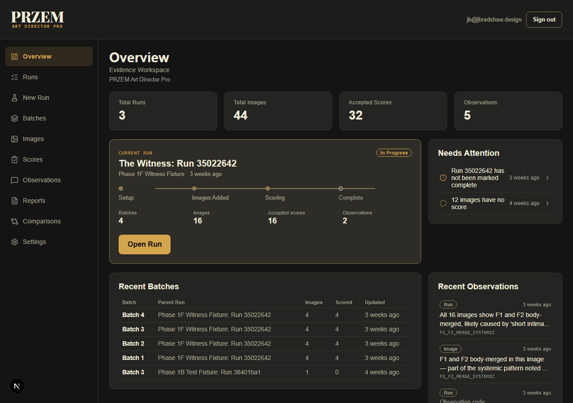Click the Comparisons branch icon

click(x=14, y=222)
